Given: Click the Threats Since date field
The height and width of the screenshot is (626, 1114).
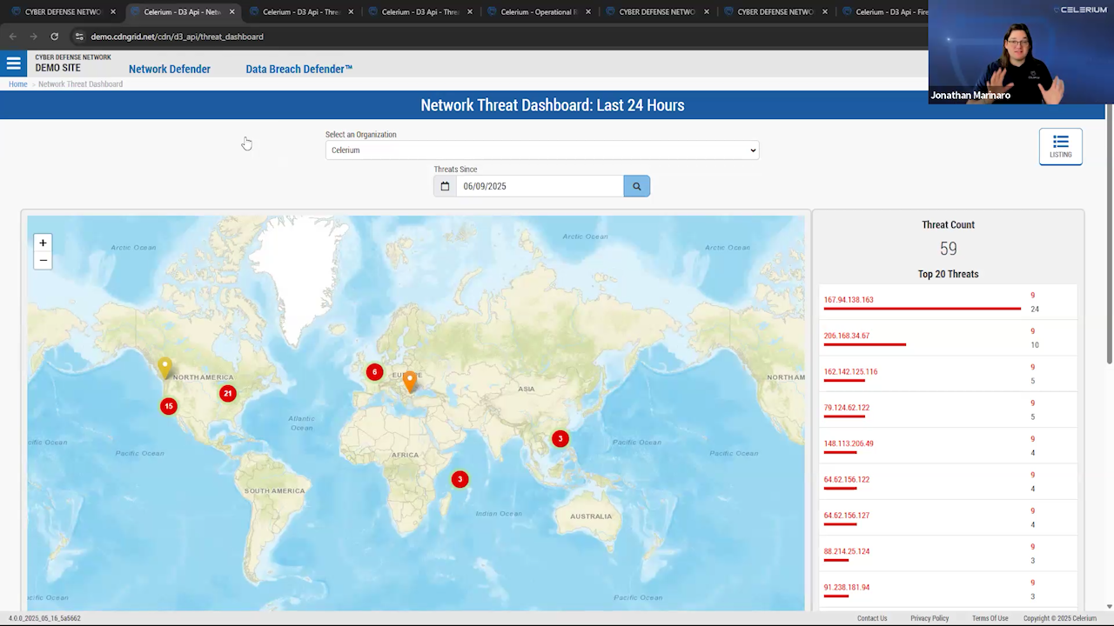Looking at the screenshot, I should pos(540,186).
